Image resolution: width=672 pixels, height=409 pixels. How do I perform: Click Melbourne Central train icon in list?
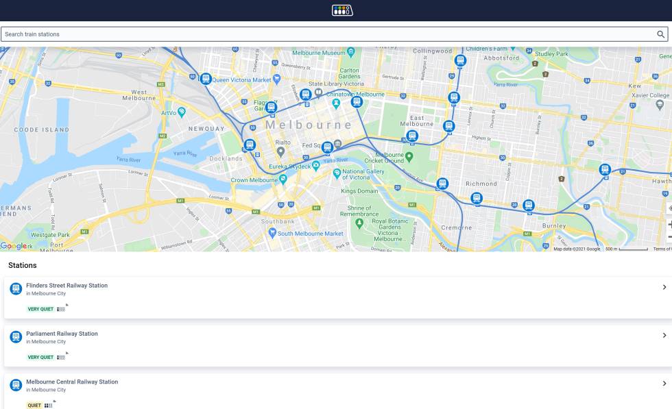coord(16,385)
